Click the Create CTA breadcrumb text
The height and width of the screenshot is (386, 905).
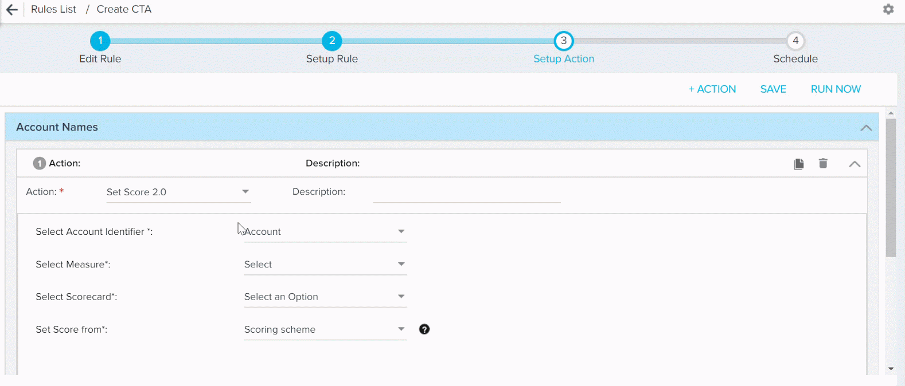point(124,9)
